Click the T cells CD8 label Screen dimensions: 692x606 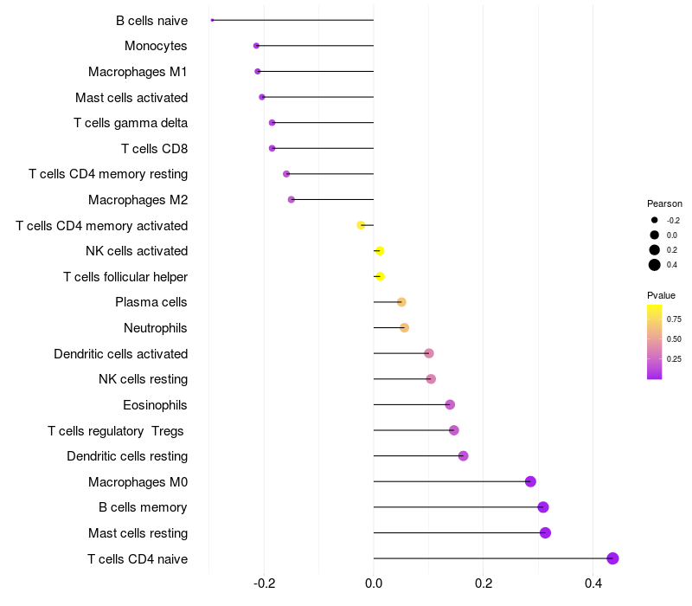(x=154, y=149)
